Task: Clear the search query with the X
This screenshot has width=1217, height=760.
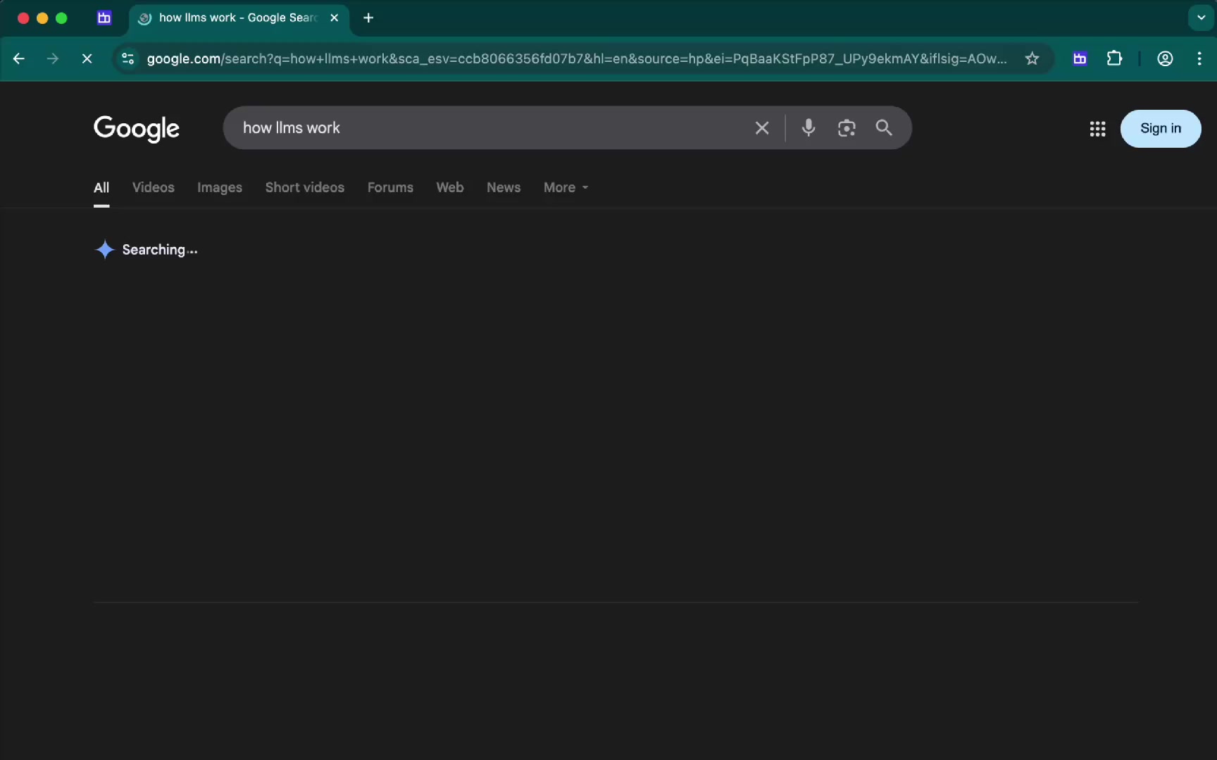Action: click(761, 127)
